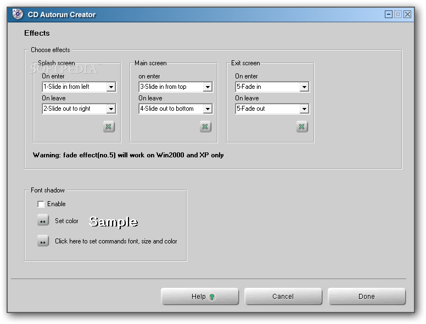
Task: Select the '3-Slide in from top' combo box field
Action: tap(176, 87)
